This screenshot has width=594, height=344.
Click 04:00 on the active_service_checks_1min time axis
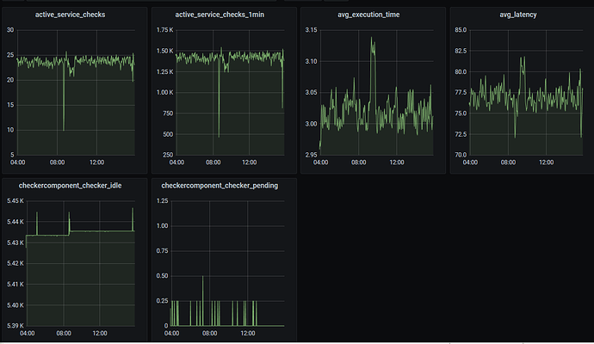pos(176,163)
